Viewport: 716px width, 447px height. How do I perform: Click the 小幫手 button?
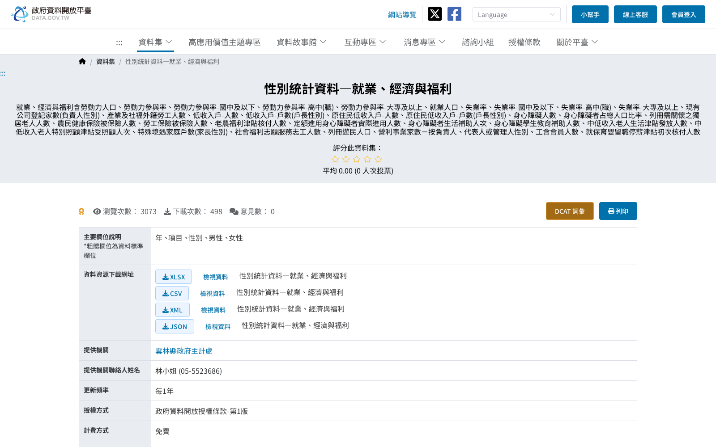click(590, 14)
